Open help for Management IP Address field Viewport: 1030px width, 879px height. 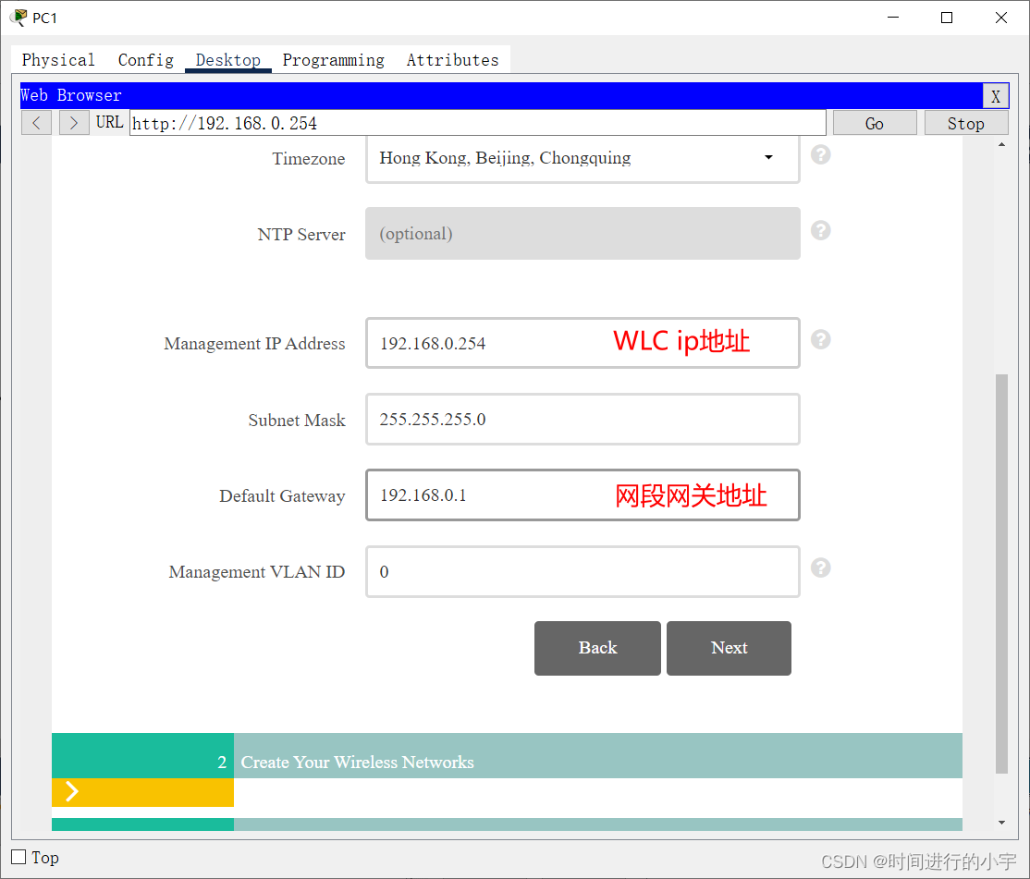pyautogui.click(x=820, y=339)
